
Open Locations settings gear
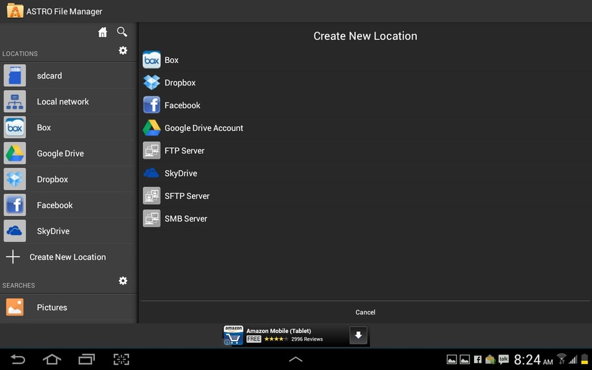[x=123, y=50]
